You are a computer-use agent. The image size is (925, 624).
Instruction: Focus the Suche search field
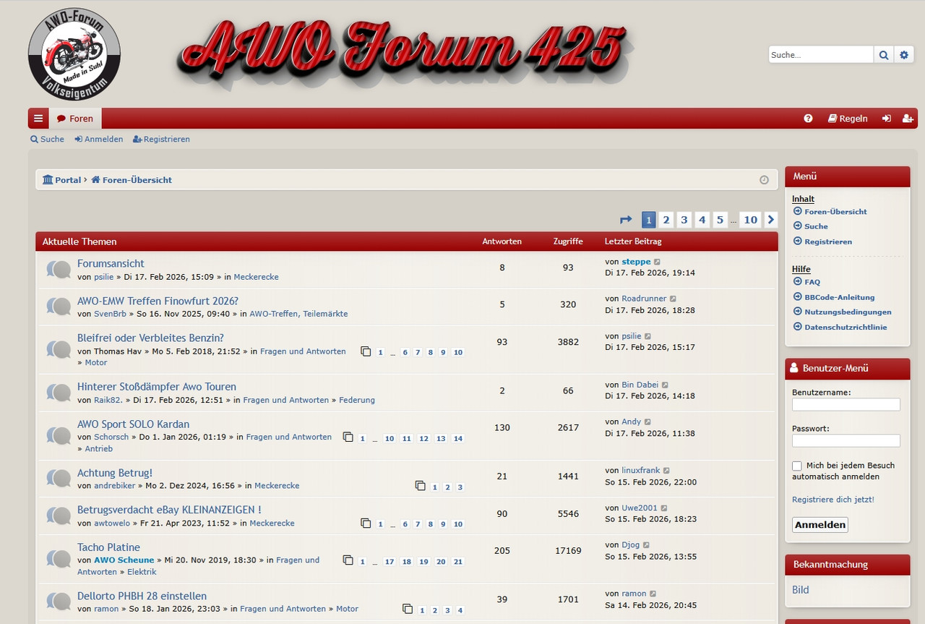[x=821, y=55]
